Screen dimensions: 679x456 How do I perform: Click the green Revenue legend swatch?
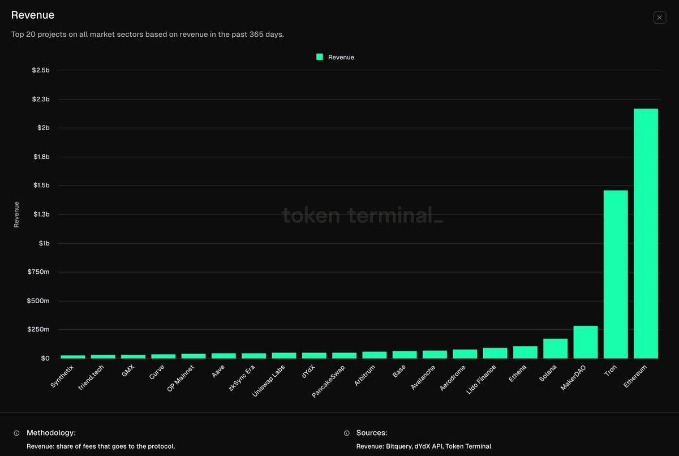[x=320, y=57]
